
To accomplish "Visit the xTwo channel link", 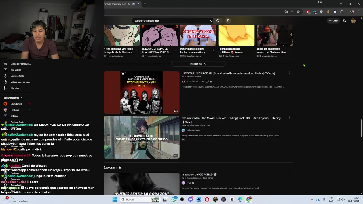I will point(189,183).
